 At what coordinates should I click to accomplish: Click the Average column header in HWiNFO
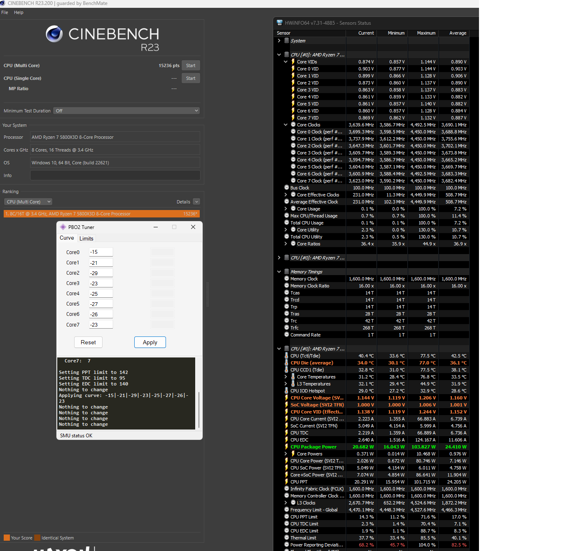tap(454, 33)
